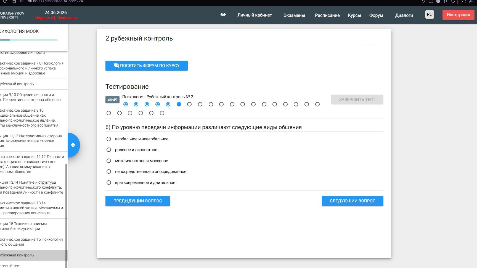Open the layers floating sidebar button
The width and height of the screenshot is (477, 268).
[x=73, y=145]
